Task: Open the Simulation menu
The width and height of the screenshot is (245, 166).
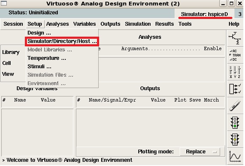Action: (x=138, y=24)
